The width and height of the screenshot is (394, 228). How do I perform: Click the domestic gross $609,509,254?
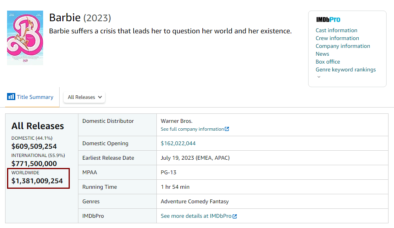34,146
